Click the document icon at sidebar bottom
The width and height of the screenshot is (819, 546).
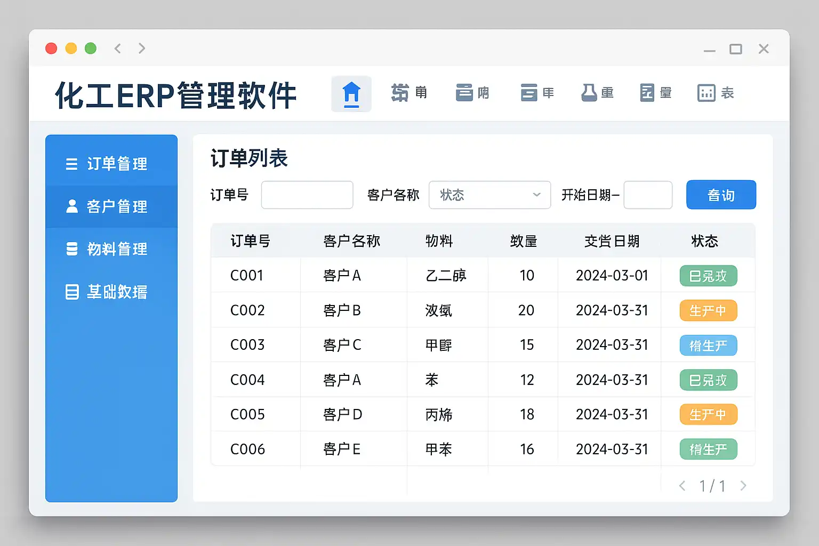[71, 292]
